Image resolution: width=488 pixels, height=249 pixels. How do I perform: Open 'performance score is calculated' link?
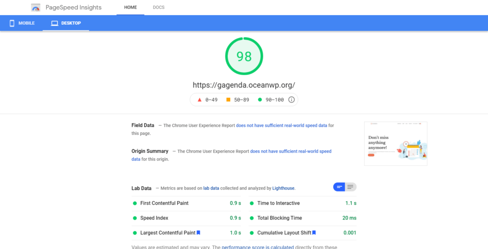[258, 248]
